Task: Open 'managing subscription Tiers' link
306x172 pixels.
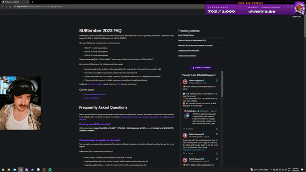Action: coord(153,117)
